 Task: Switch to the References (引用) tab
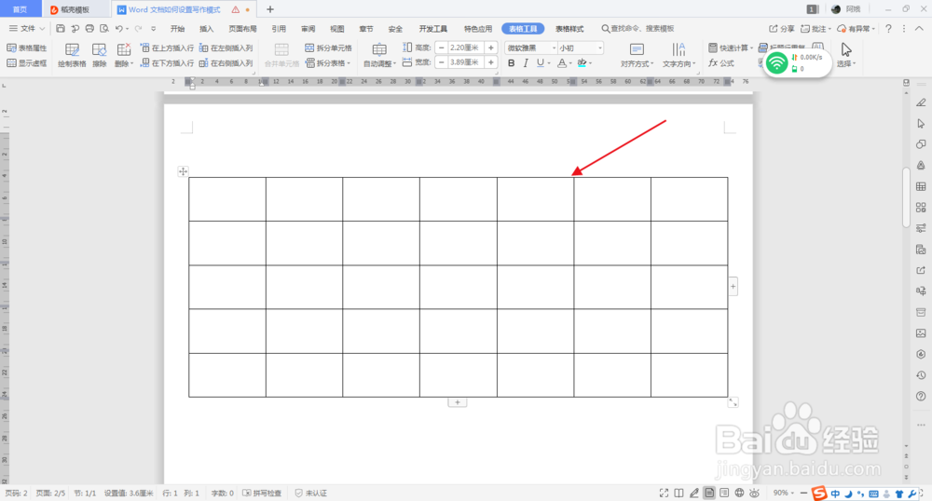[x=279, y=29]
